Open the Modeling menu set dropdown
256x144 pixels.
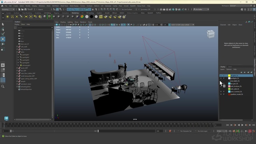(x=8, y=9)
